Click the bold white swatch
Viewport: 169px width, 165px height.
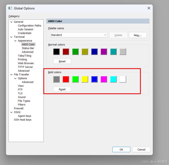pos(123,79)
